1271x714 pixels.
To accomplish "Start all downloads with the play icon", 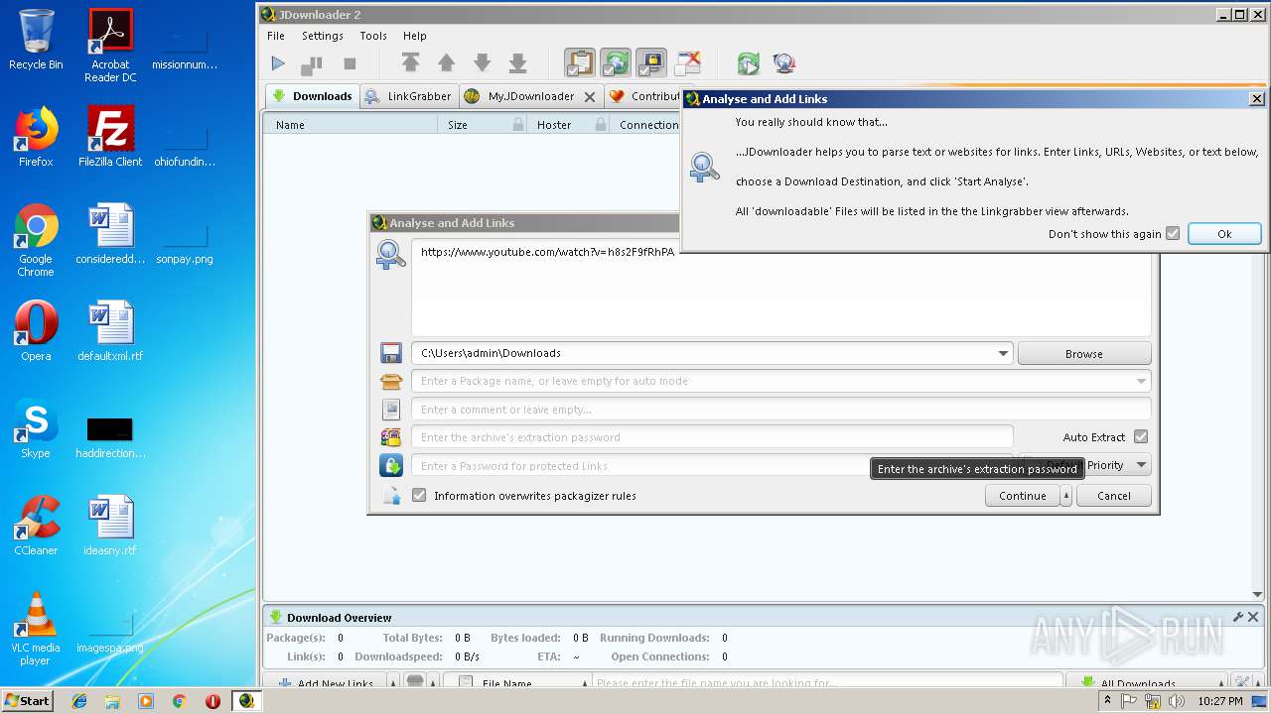I will click(278, 63).
